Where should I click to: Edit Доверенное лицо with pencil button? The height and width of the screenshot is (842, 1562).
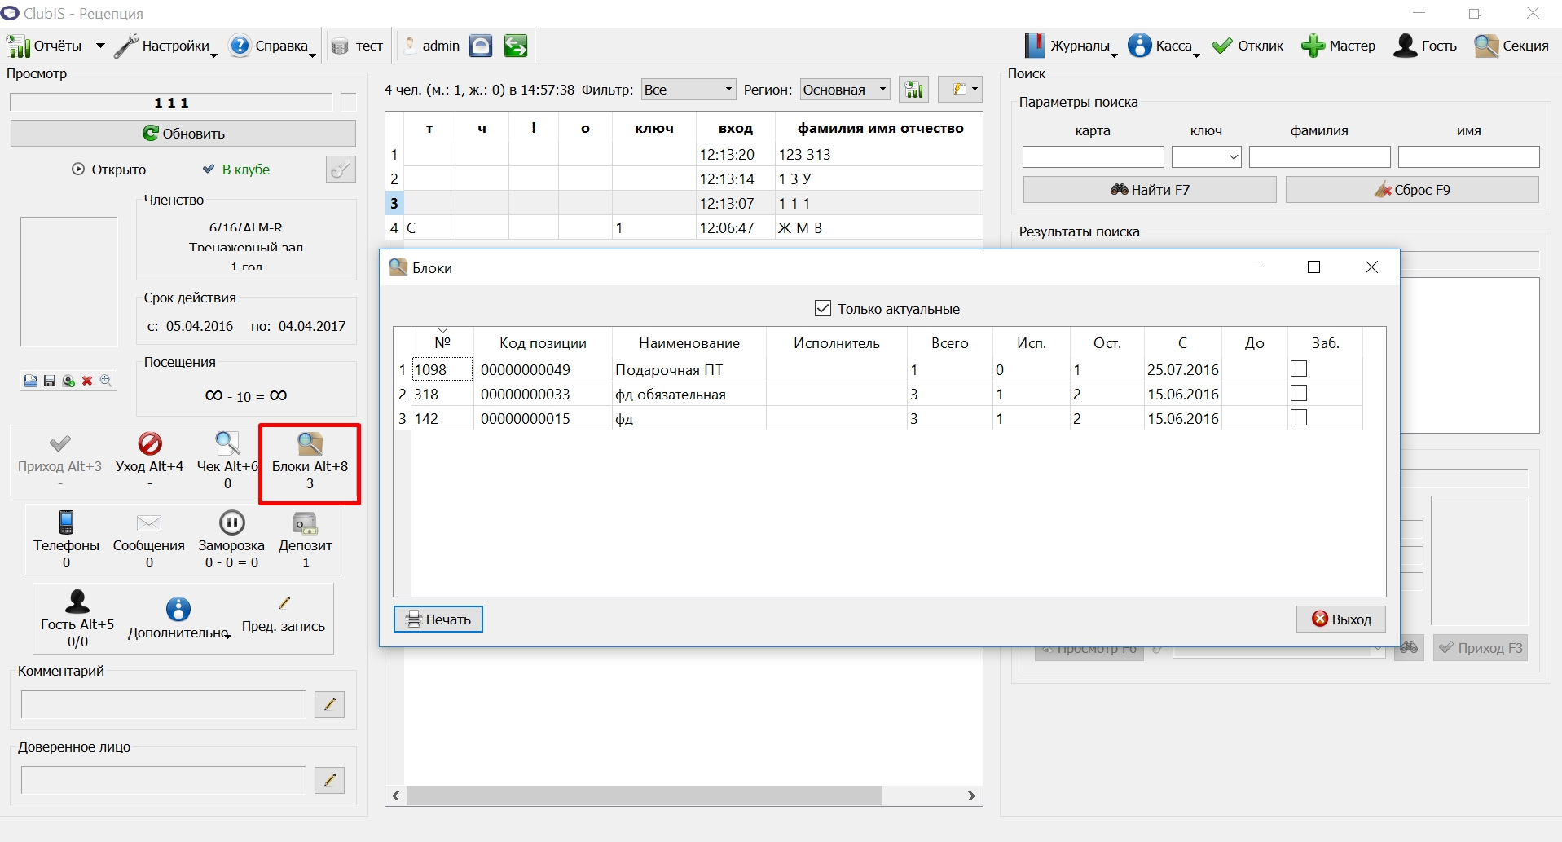coord(330,781)
